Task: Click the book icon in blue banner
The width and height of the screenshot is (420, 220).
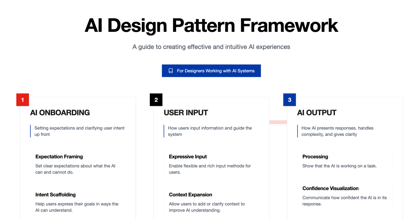Action: 171,71
